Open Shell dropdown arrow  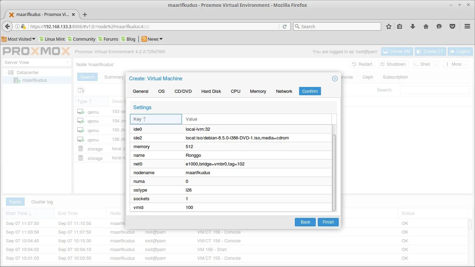pyautogui.click(x=436, y=64)
